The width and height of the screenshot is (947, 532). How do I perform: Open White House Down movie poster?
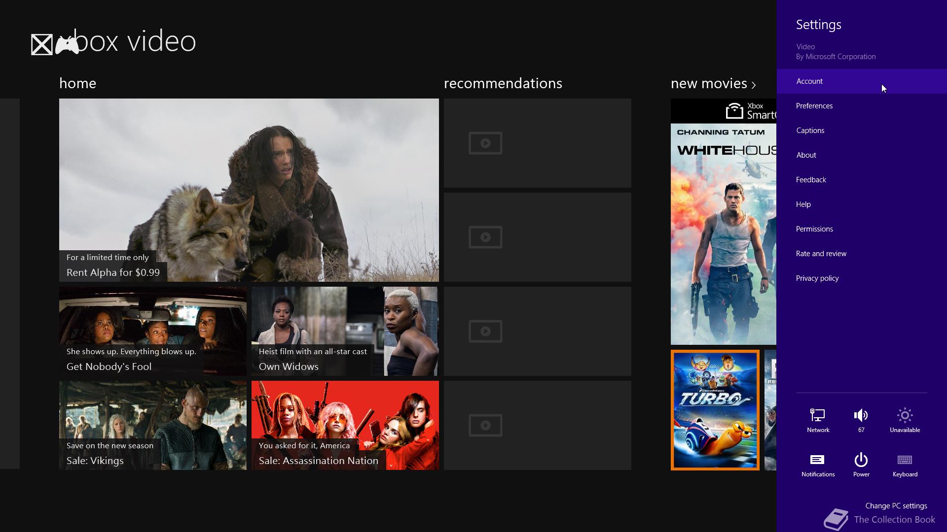tap(724, 222)
